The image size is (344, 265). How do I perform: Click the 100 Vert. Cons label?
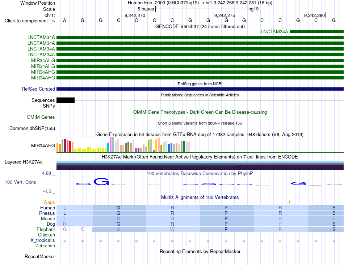pyautogui.click(x=20, y=182)
